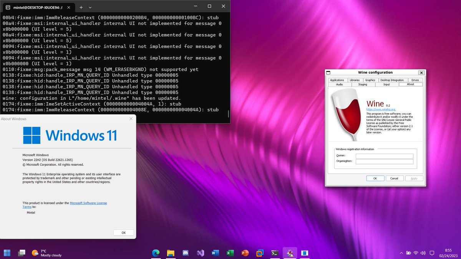Open Discord from the taskbar
Screen dimensions: 461x259
pyautogui.click(x=186, y=253)
